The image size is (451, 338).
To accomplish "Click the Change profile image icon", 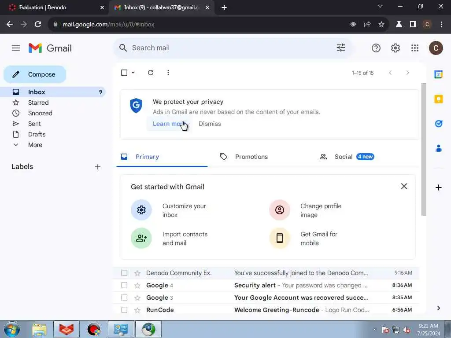I will point(279,210).
